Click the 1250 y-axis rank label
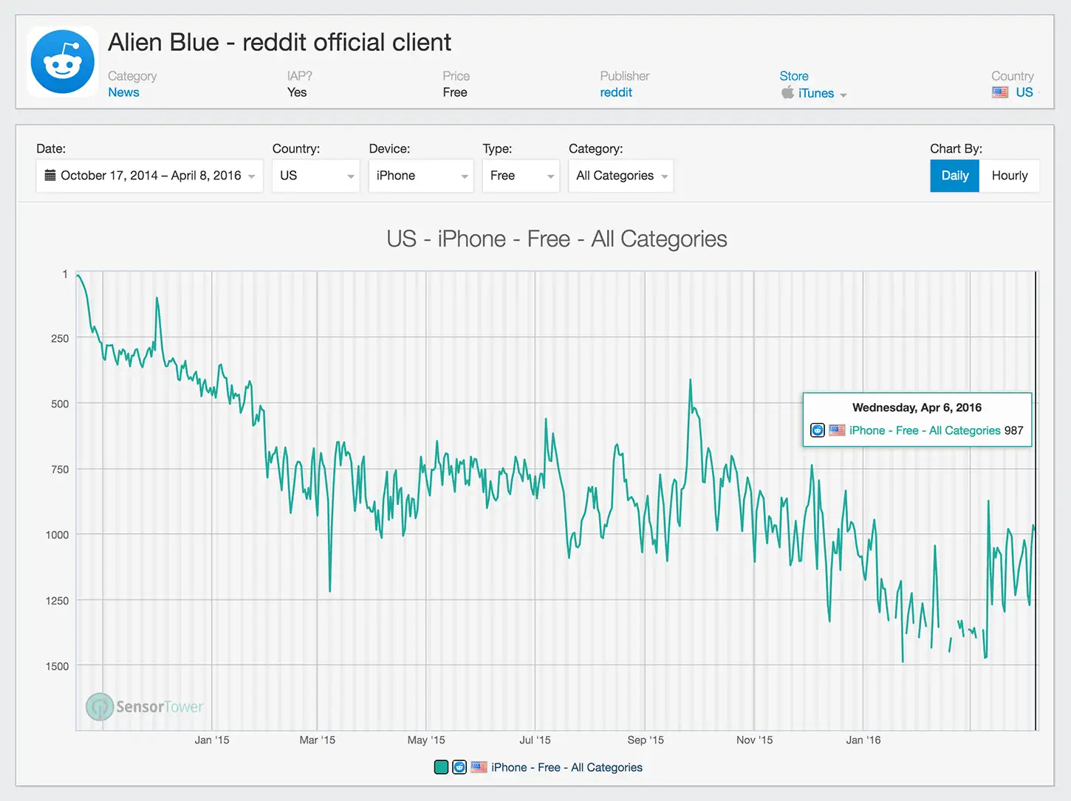The width and height of the screenshot is (1071, 801). click(57, 601)
